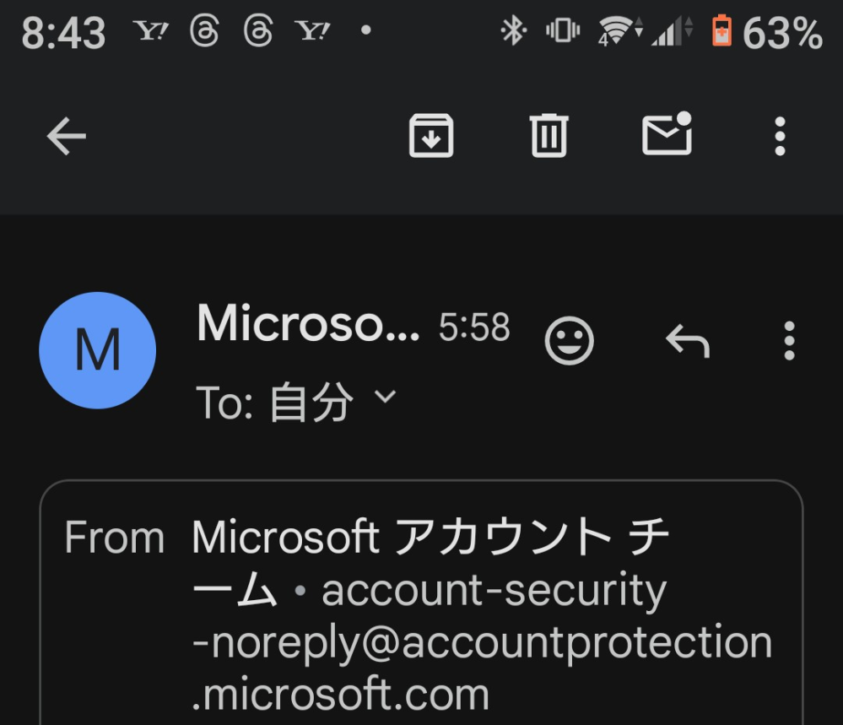Add an emoji reaction with the smiley icon

point(570,340)
